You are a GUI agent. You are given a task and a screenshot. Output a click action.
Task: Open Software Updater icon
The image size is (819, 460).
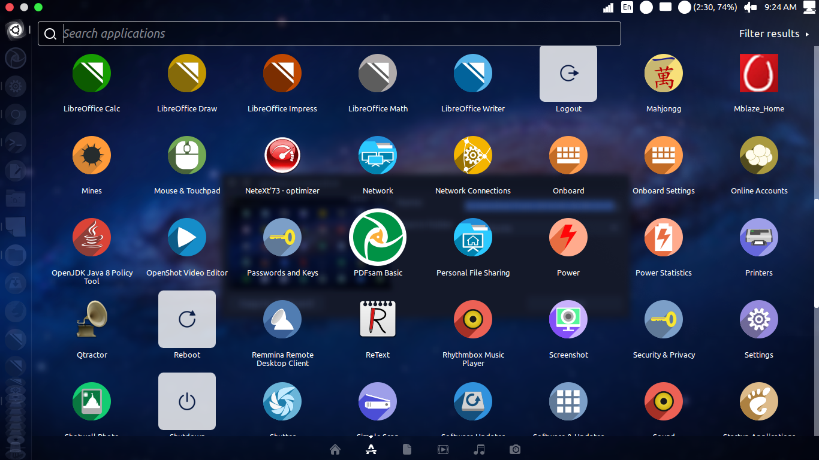(473, 401)
